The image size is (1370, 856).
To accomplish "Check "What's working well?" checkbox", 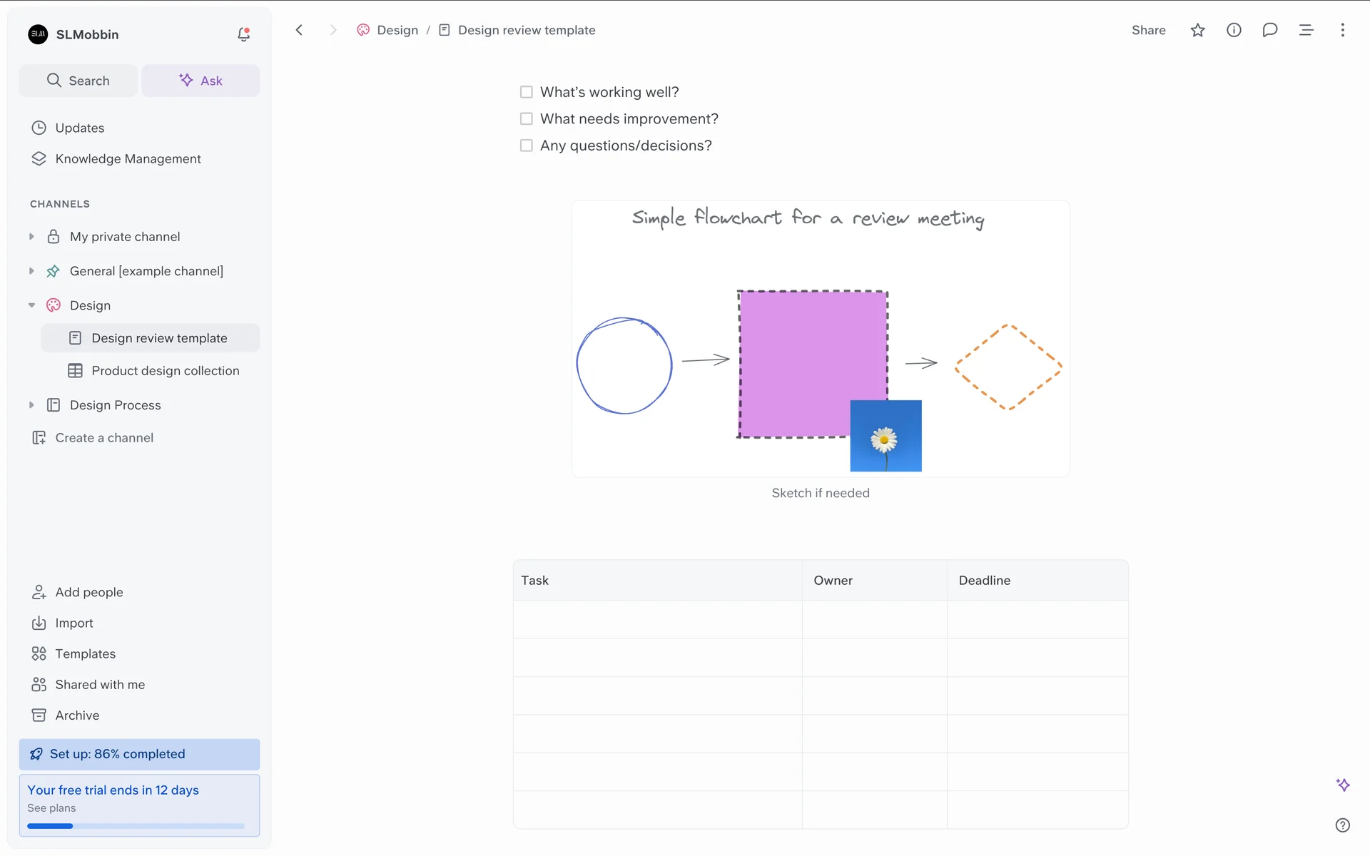I will 527,92.
